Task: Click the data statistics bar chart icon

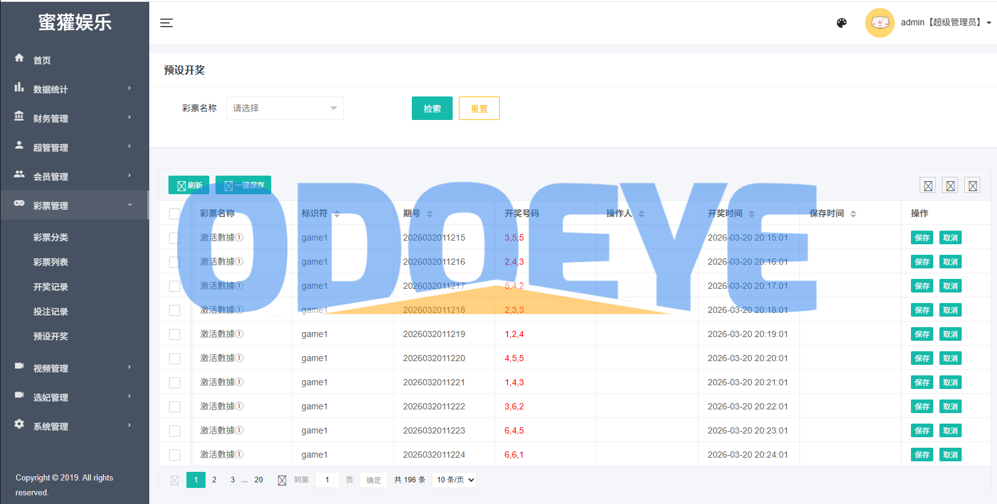Action: tap(19, 88)
